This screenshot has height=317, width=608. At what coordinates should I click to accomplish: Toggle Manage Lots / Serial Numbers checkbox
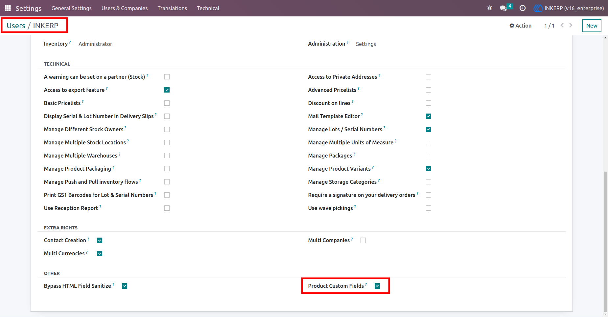tap(429, 129)
